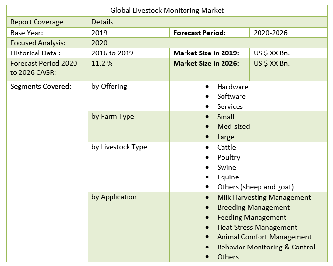Select the Historical Data value 2016 to 2019
This screenshot has width=333, height=266.
[x=112, y=53]
